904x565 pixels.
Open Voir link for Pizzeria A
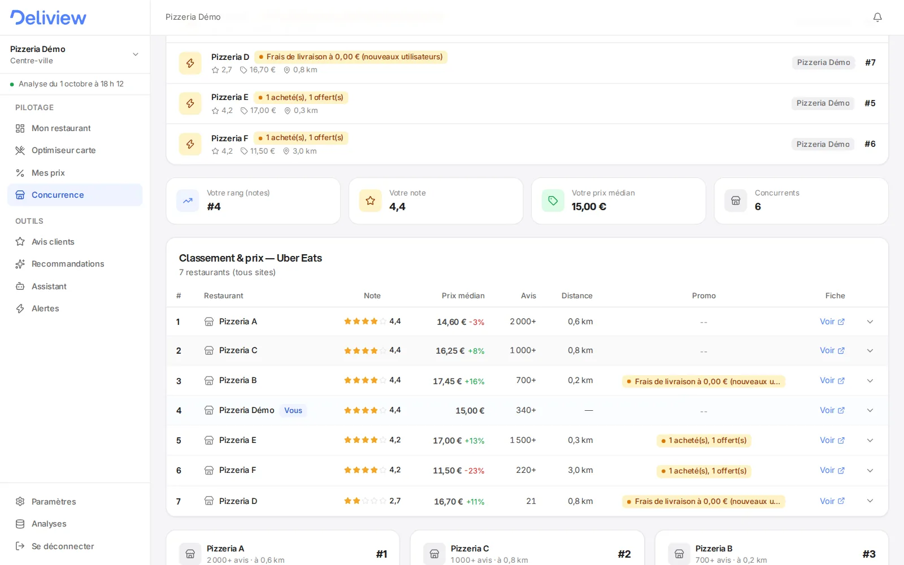(x=832, y=321)
